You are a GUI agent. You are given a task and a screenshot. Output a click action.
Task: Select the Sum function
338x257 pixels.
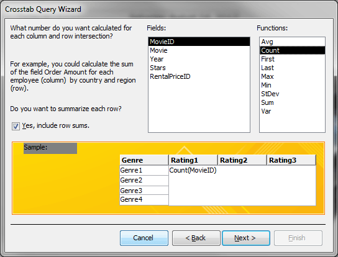coord(292,102)
